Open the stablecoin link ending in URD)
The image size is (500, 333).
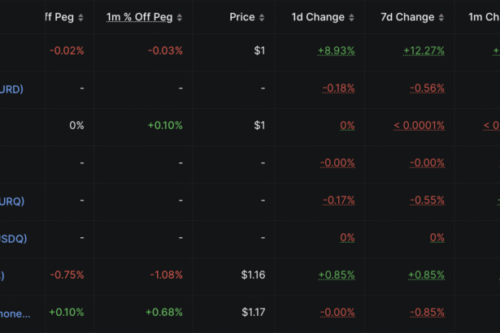pos(11,89)
